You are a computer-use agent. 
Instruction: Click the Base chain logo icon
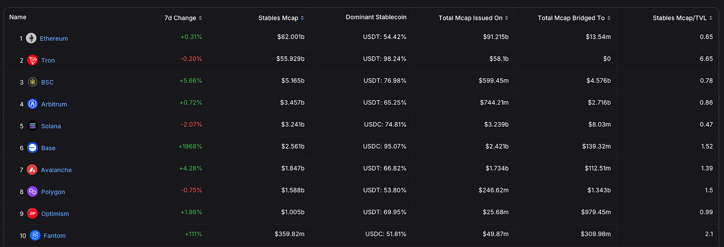pyautogui.click(x=33, y=148)
